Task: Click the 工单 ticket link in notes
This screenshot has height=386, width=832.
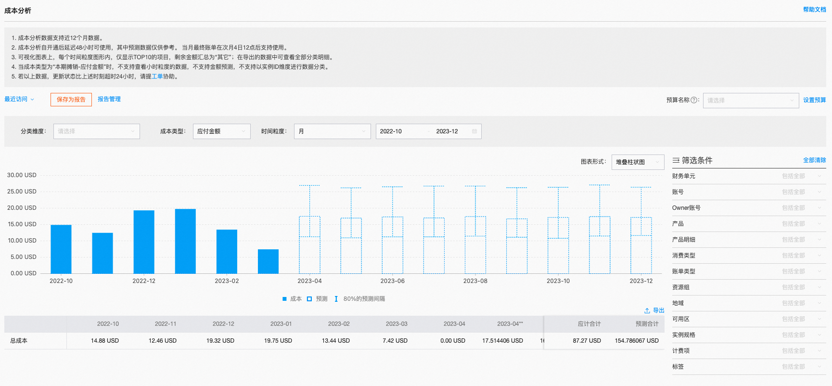Action: 157,77
